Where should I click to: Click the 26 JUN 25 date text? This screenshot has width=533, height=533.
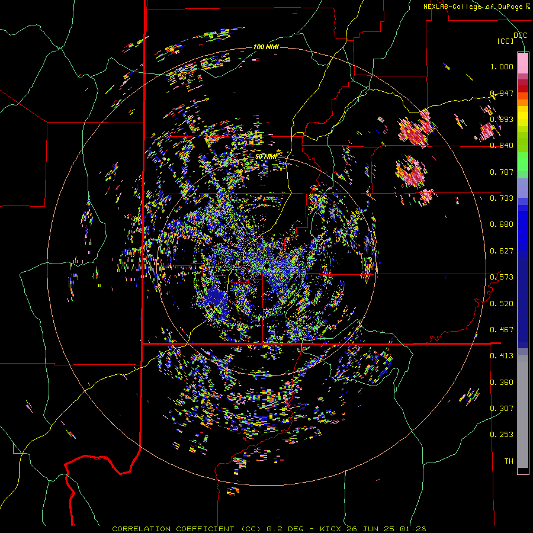370,529
